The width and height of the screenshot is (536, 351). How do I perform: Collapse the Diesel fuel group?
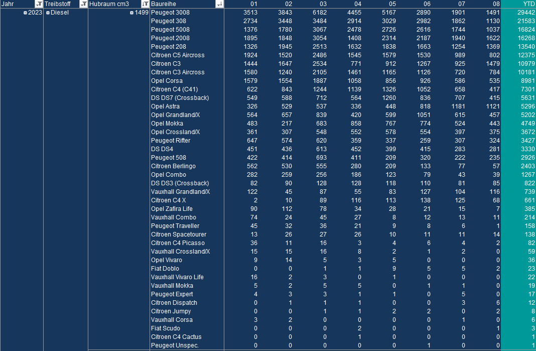pos(48,13)
